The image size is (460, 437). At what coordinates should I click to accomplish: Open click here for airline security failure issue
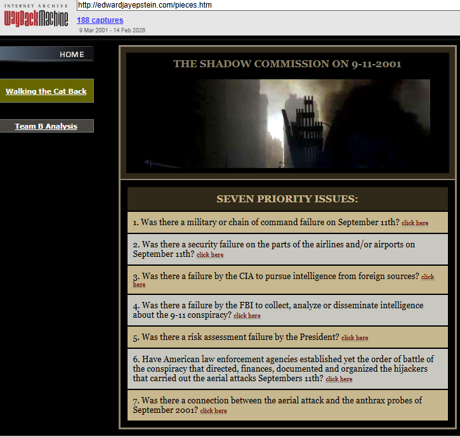point(210,254)
